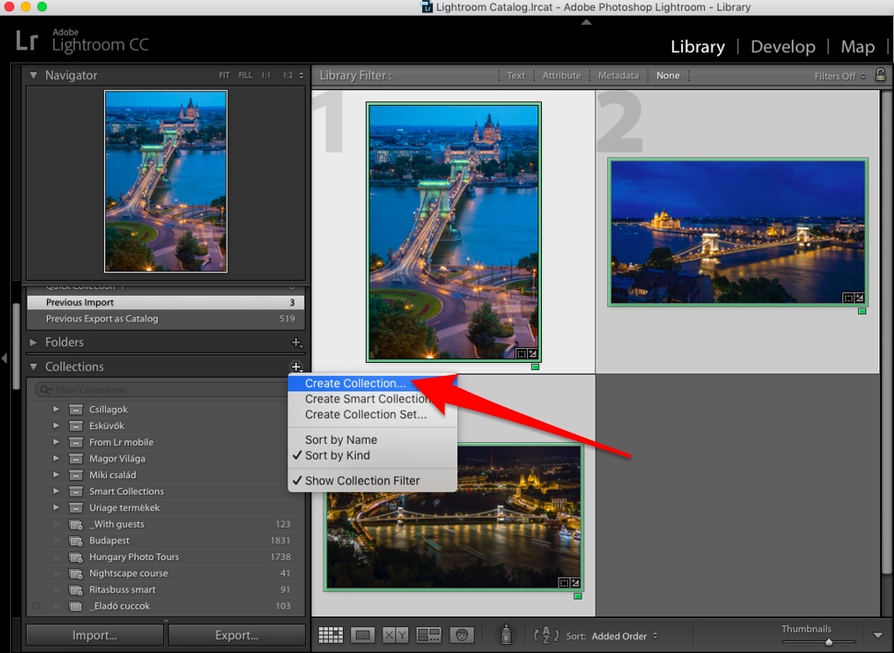
Task: Expand the Folders panel
Action: [33, 343]
